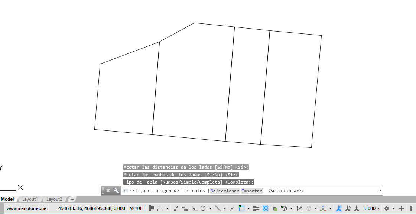
Task: Open the 1:1000 annotation scale dropdown
Action: [371, 208]
